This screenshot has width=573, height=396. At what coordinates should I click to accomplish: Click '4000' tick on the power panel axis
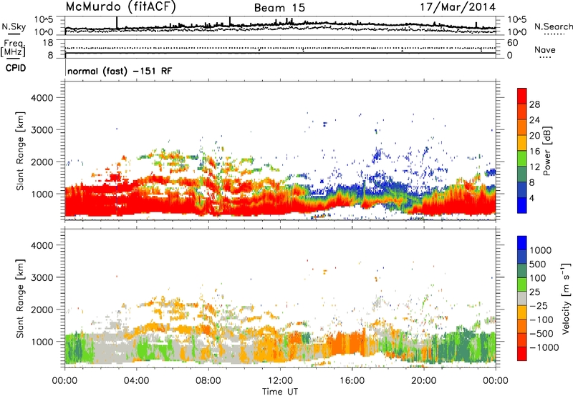pos(42,98)
